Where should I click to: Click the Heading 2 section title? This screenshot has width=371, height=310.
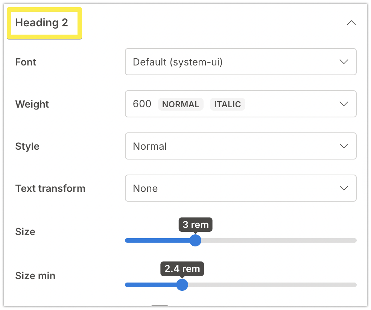pos(42,23)
